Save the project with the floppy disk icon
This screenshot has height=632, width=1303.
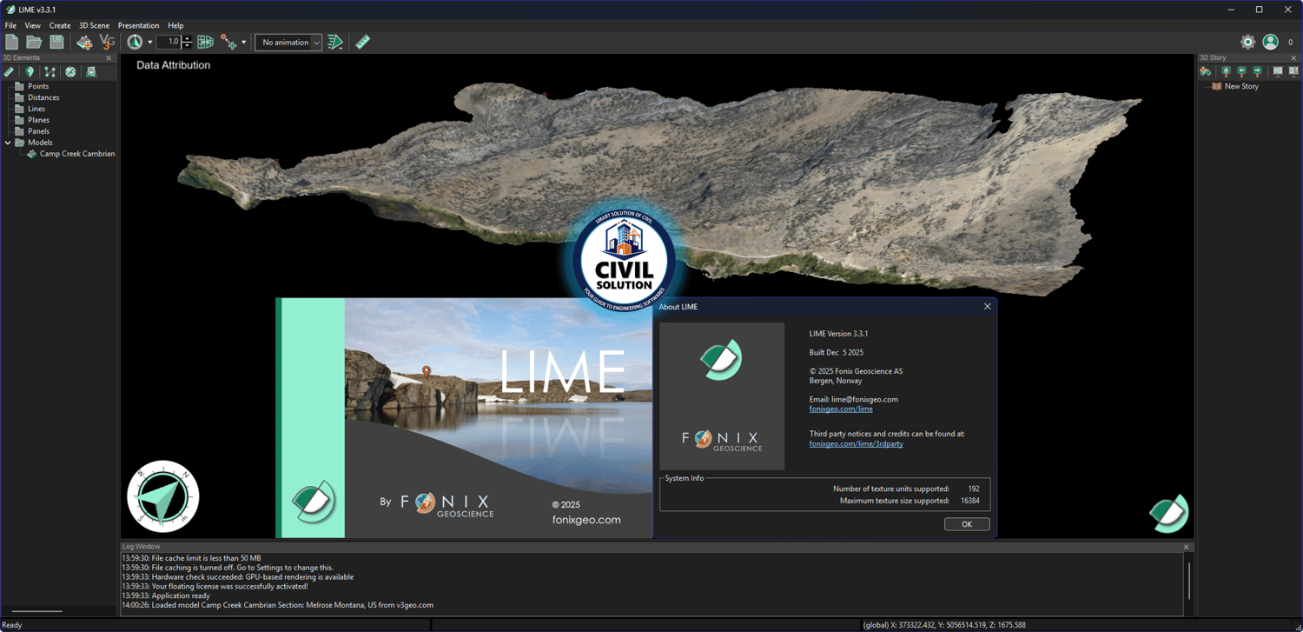pyautogui.click(x=56, y=42)
